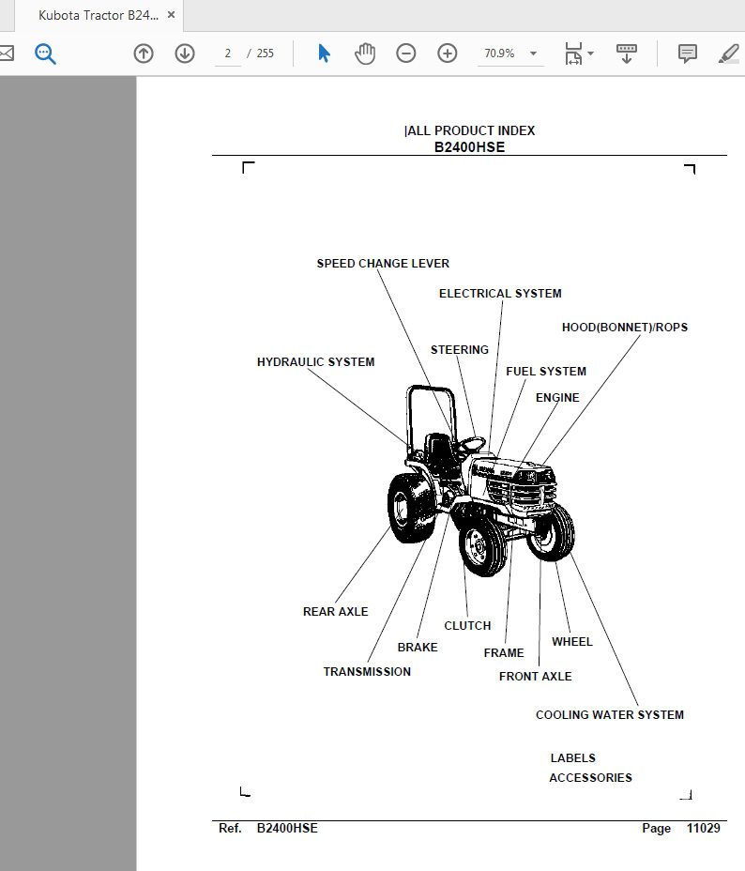Click the ENGINE label
The width and height of the screenshot is (745, 871).
(557, 398)
